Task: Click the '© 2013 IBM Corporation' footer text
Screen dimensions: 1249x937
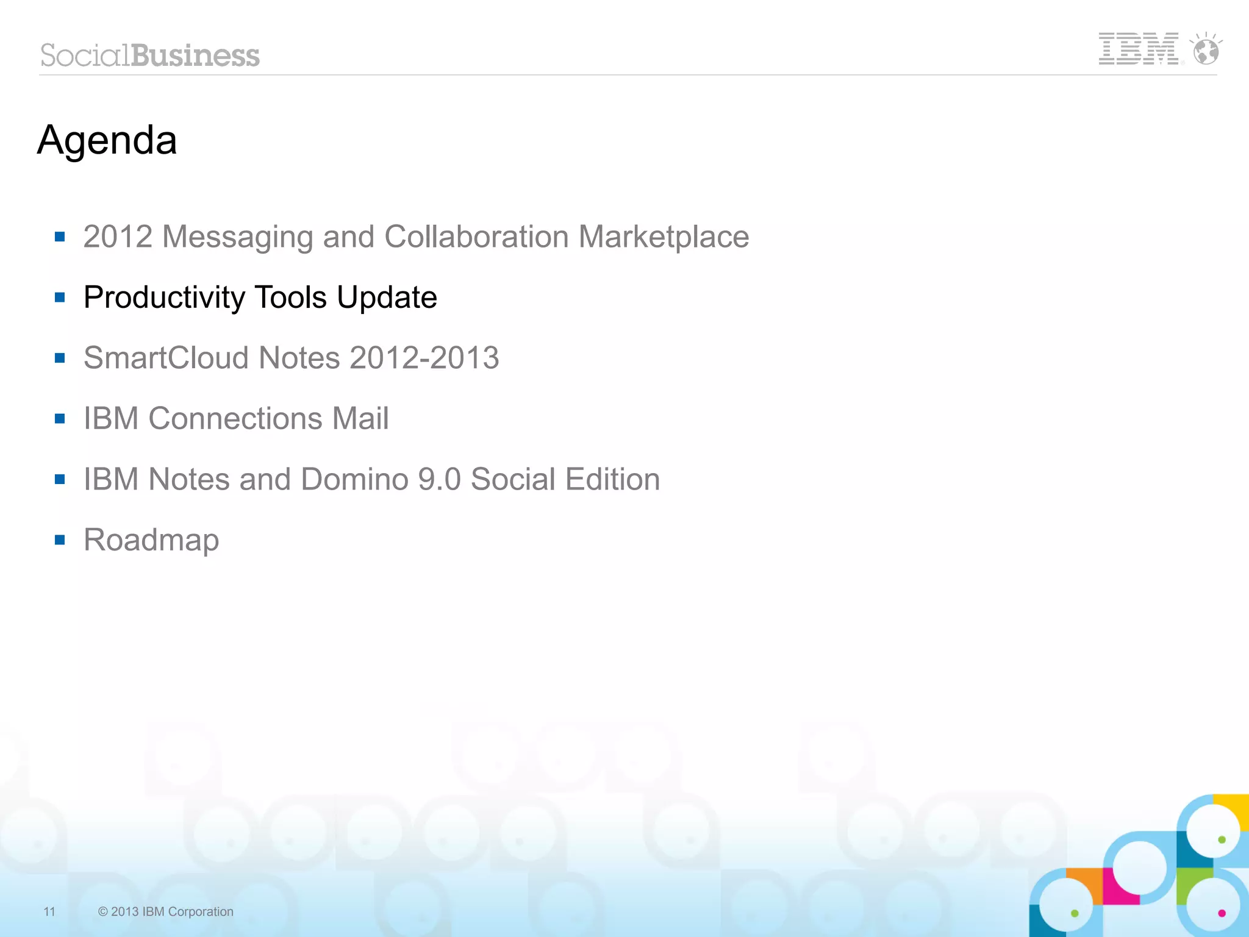Action: point(165,911)
